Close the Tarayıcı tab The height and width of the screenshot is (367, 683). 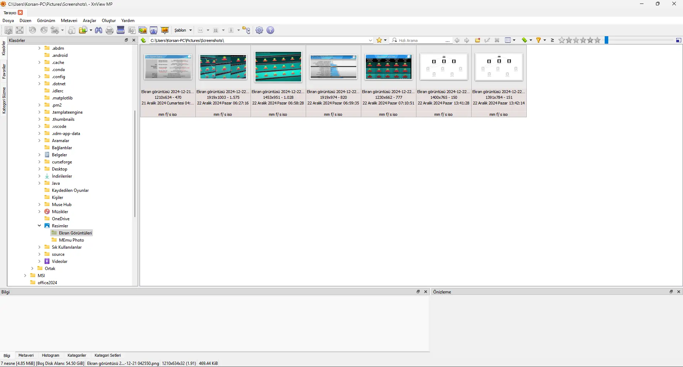coord(20,12)
